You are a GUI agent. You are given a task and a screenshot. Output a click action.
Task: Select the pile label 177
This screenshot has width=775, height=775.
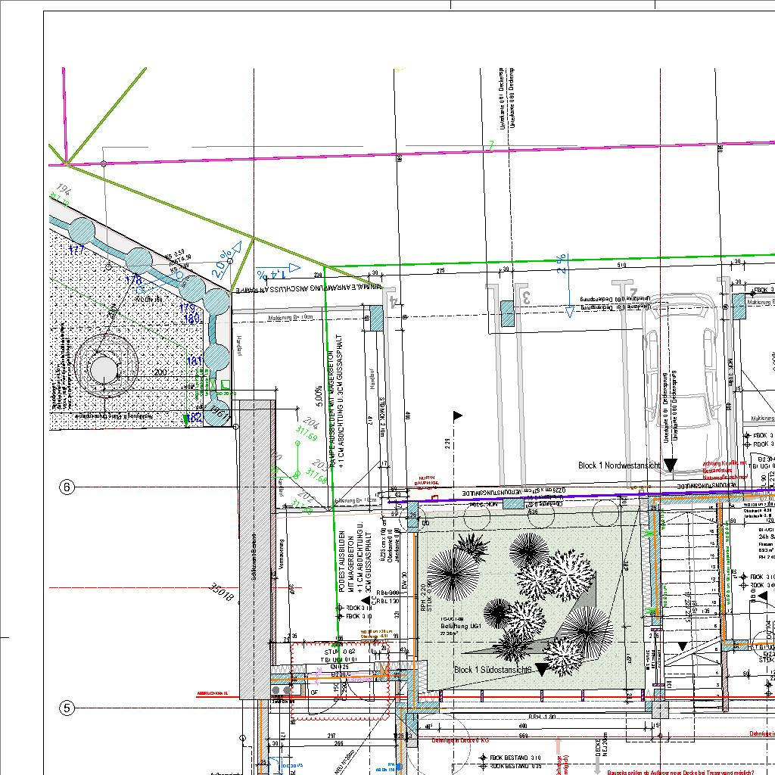pyautogui.click(x=76, y=250)
